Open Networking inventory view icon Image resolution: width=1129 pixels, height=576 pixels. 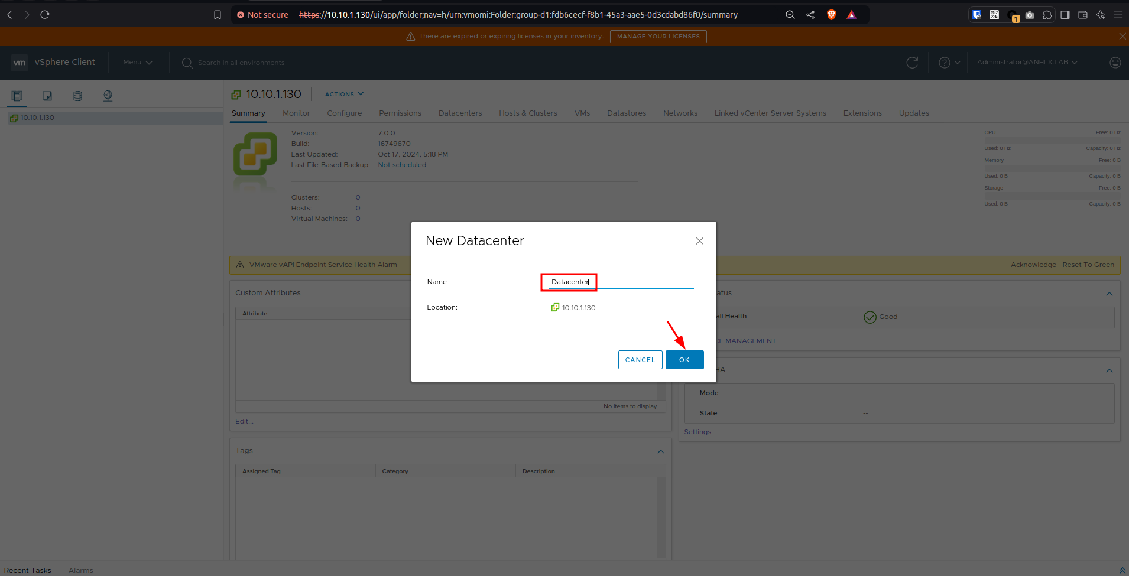coord(108,96)
